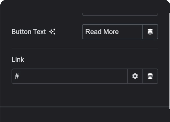Click database stack icon next to Read More
This screenshot has width=170, height=122.
[x=150, y=32]
